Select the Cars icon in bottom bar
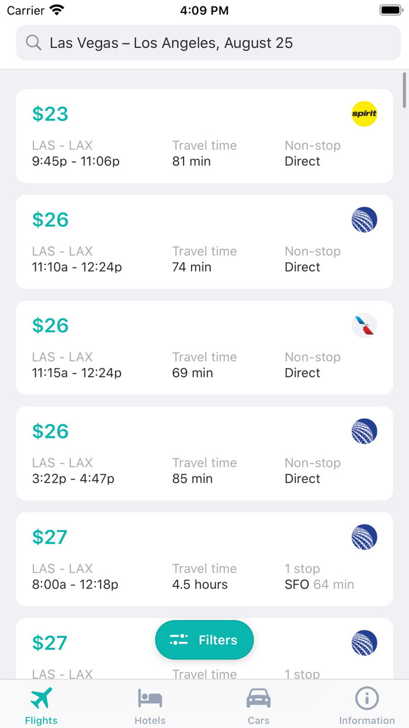 tap(258, 698)
